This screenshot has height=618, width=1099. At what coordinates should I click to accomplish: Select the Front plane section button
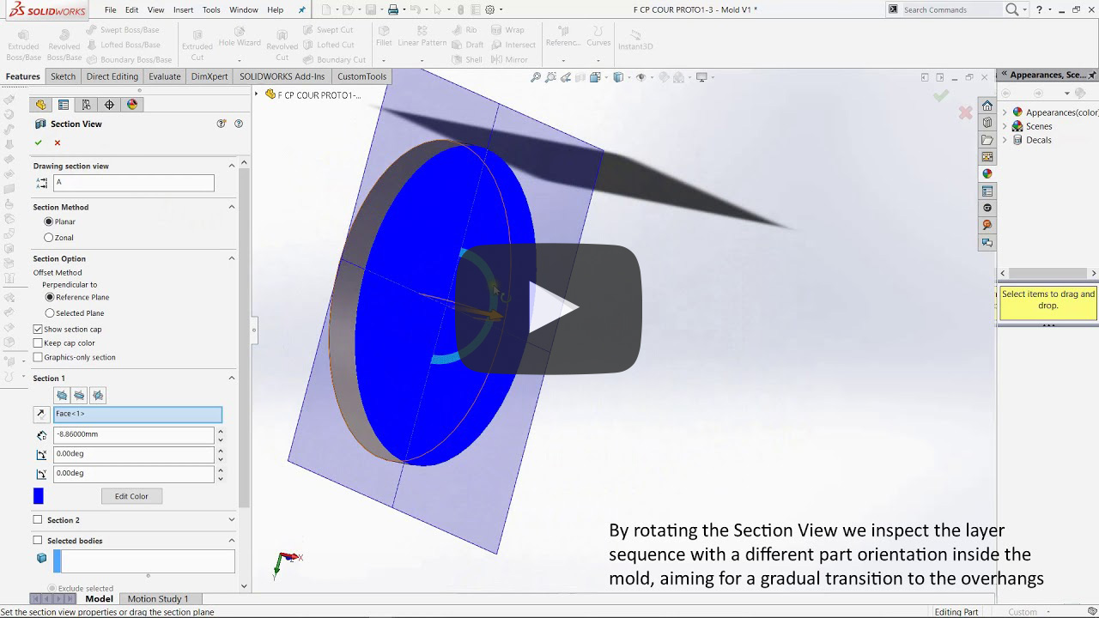click(62, 396)
